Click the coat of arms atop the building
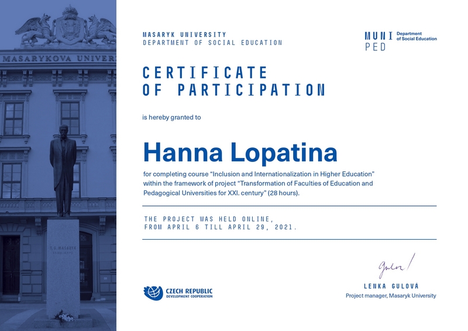The image size is (468, 331). coord(70,27)
